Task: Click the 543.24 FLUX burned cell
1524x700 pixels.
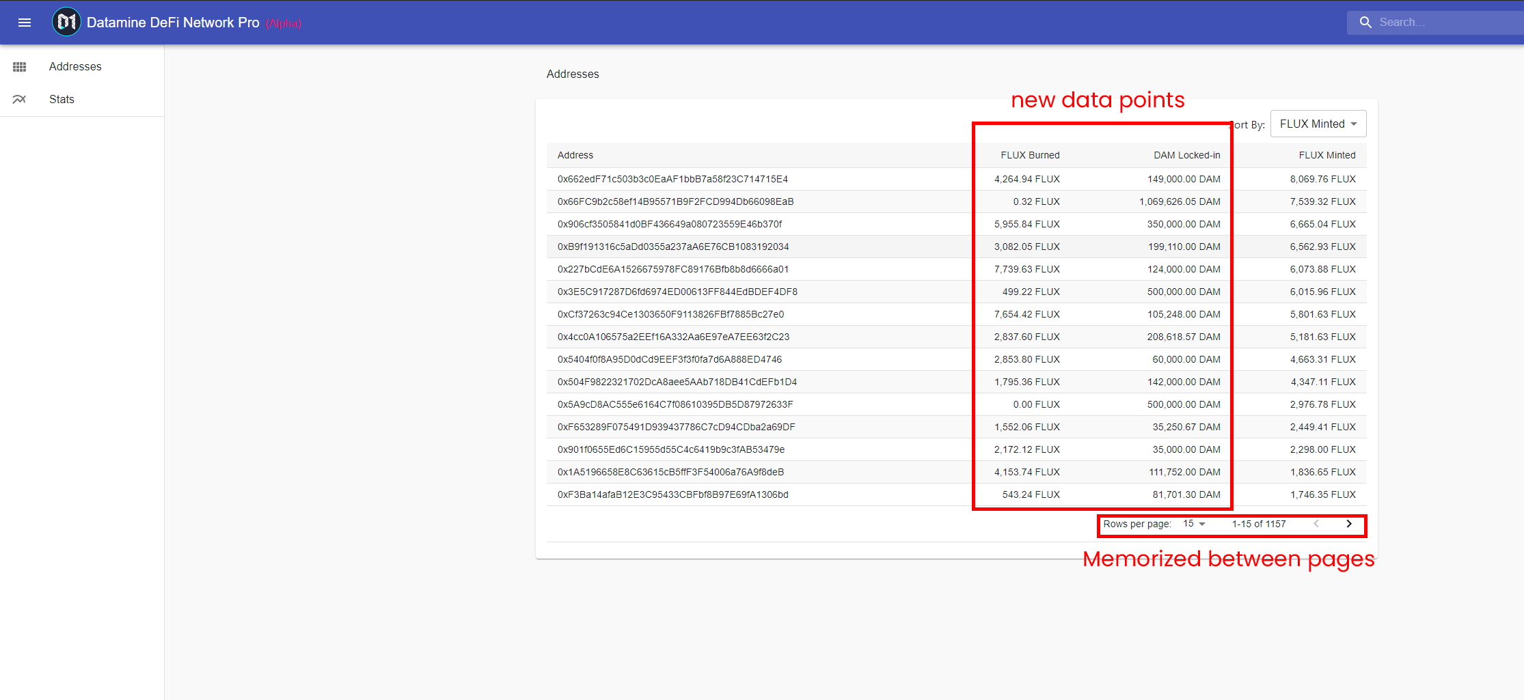Action: (x=1031, y=494)
